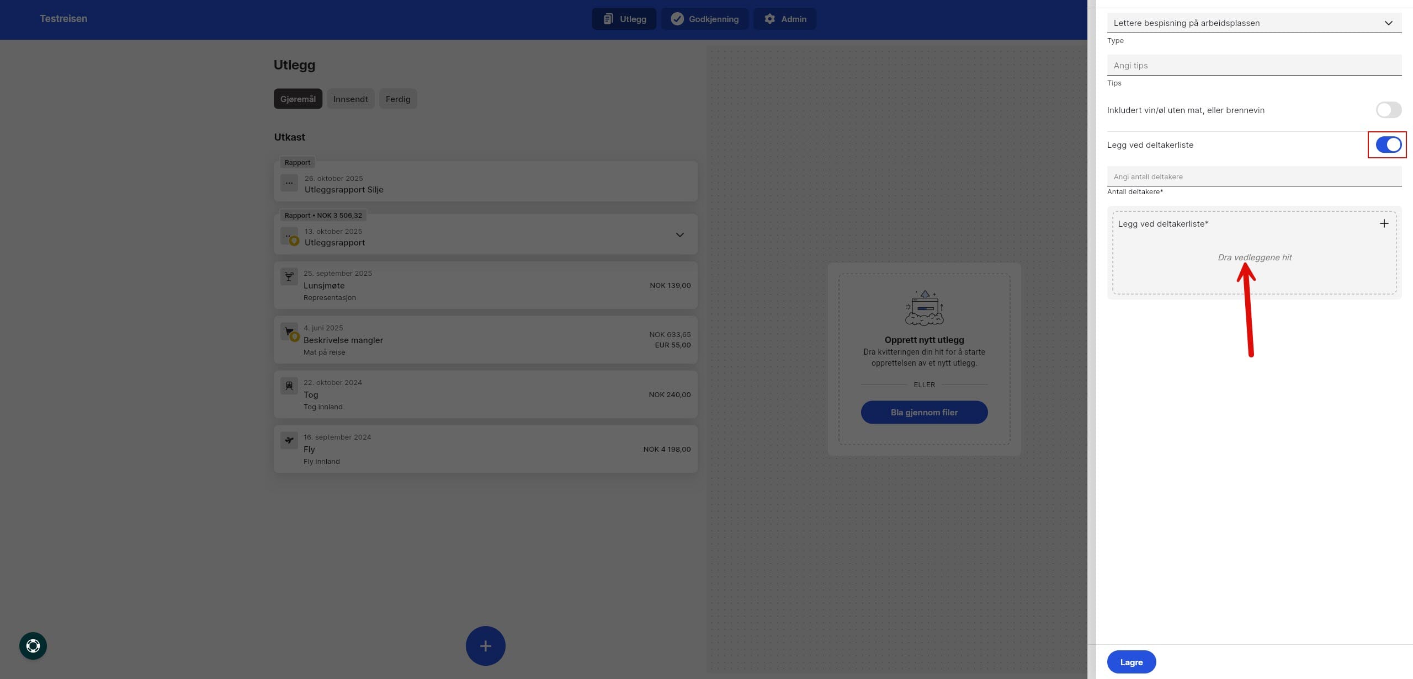The height and width of the screenshot is (679, 1413).
Task: Open the support lifebuoy widget
Action: point(33,646)
